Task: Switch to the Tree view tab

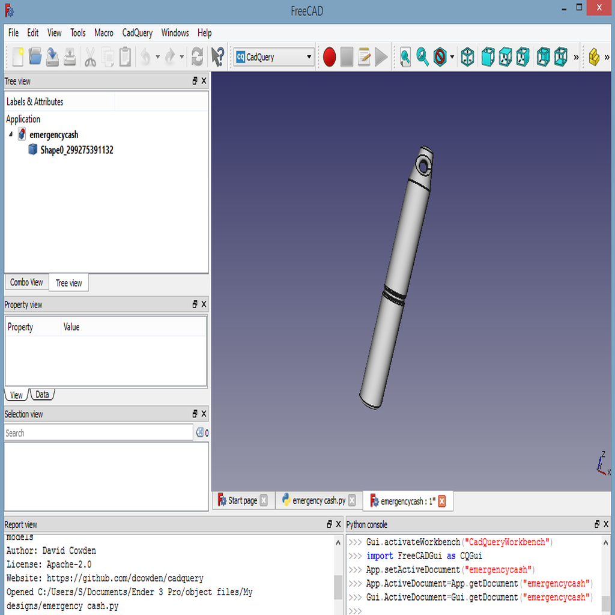Action: coord(68,283)
